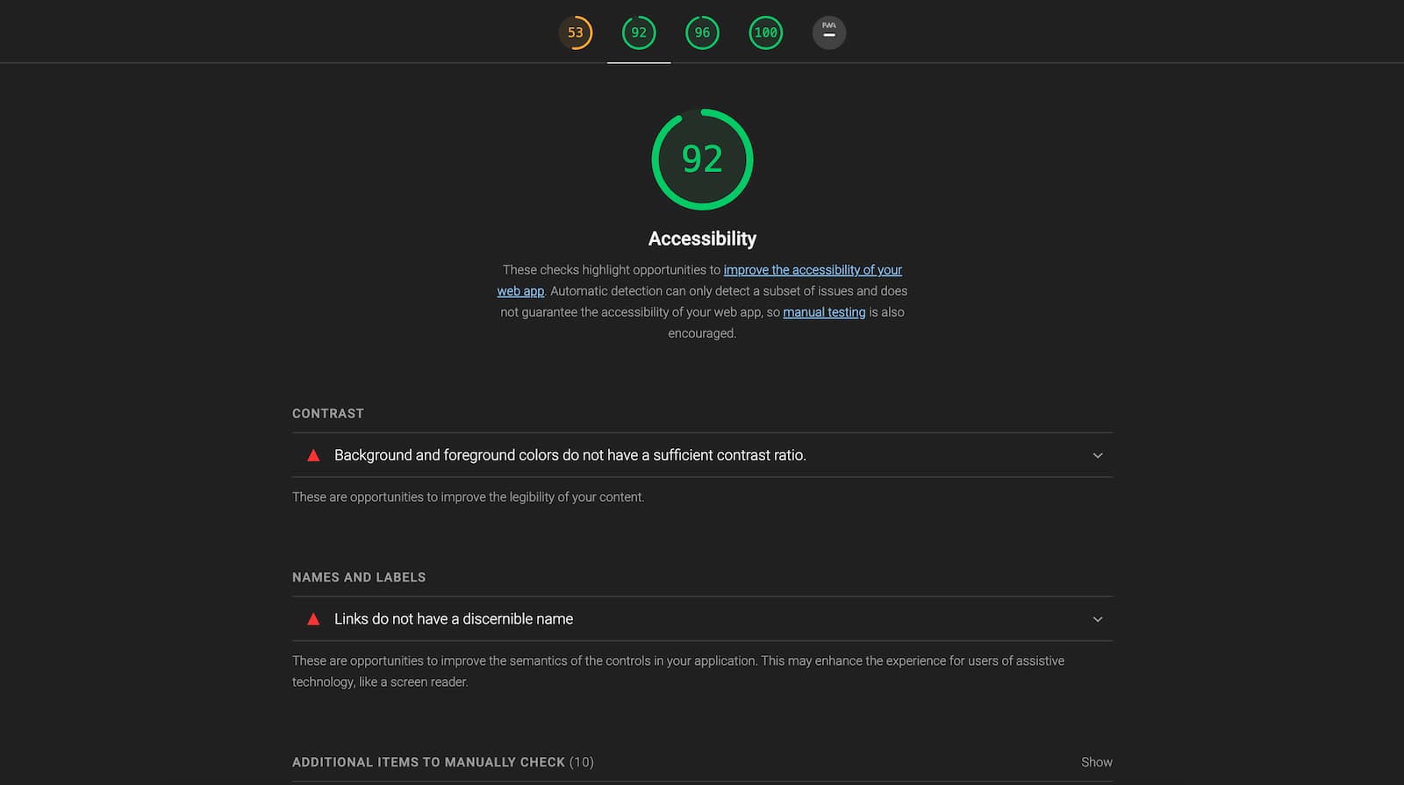Click the 'NAMES AND LABELS' section heading

(x=359, y=577)
